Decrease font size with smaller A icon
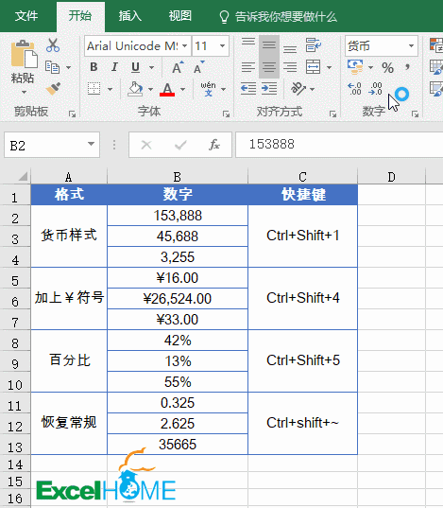 pyautogui.click(x=198, y=67)
